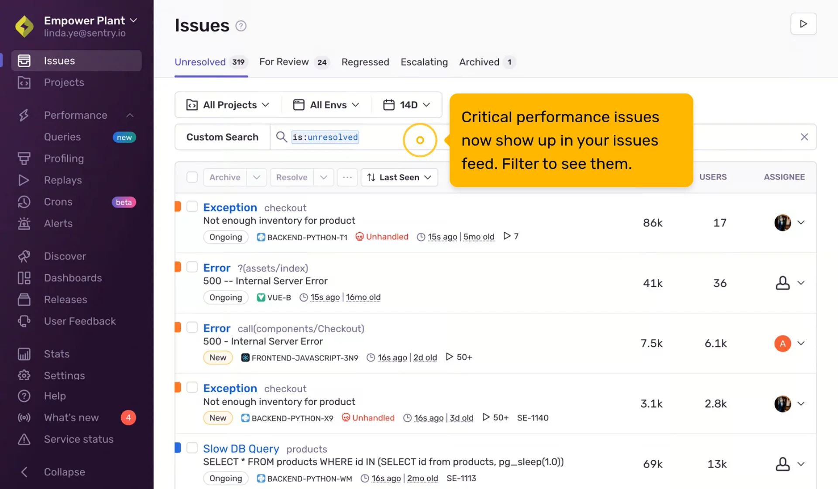Clear the search with the X icon
The height and width of the screenshot is (489, 838).
[804, 137]
